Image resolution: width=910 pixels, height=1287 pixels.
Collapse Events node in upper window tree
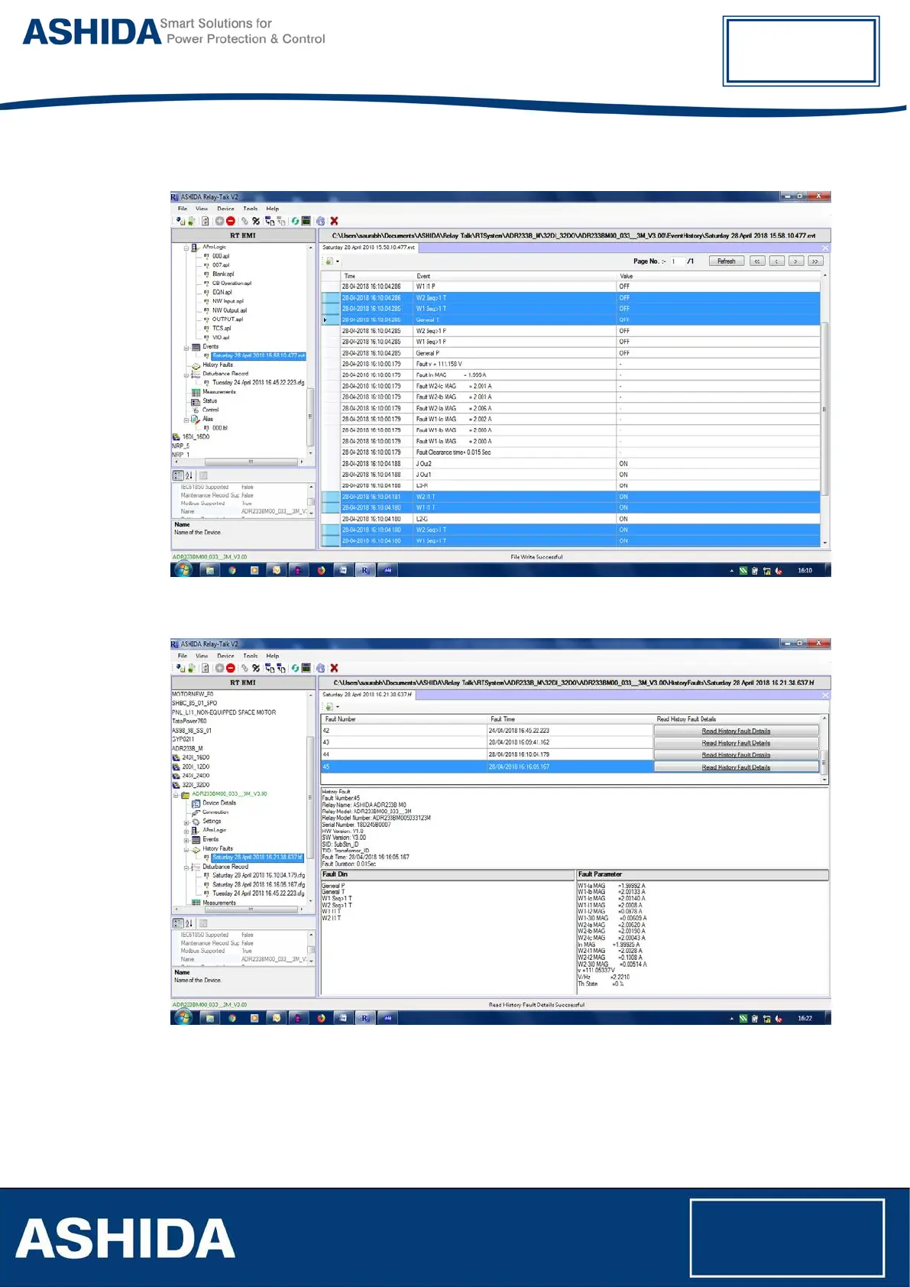click(x=186, y=348)
